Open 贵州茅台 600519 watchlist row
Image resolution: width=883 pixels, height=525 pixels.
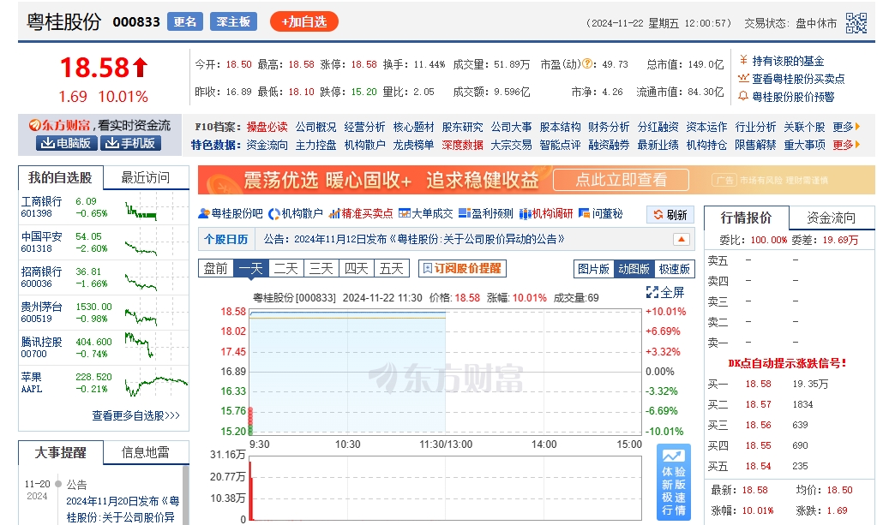coord(104,313)
